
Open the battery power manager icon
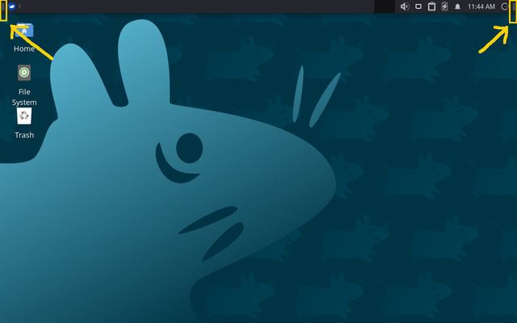point(444,6)
